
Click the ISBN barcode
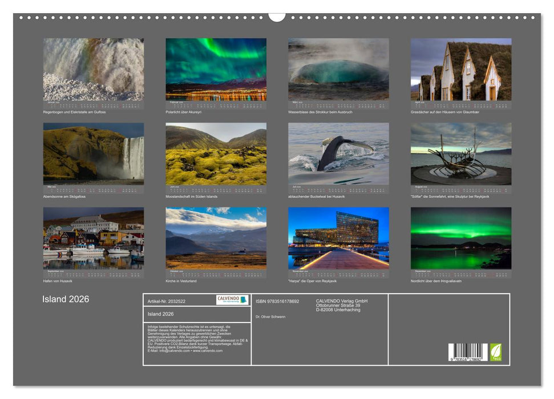click(x=468, y=353)
